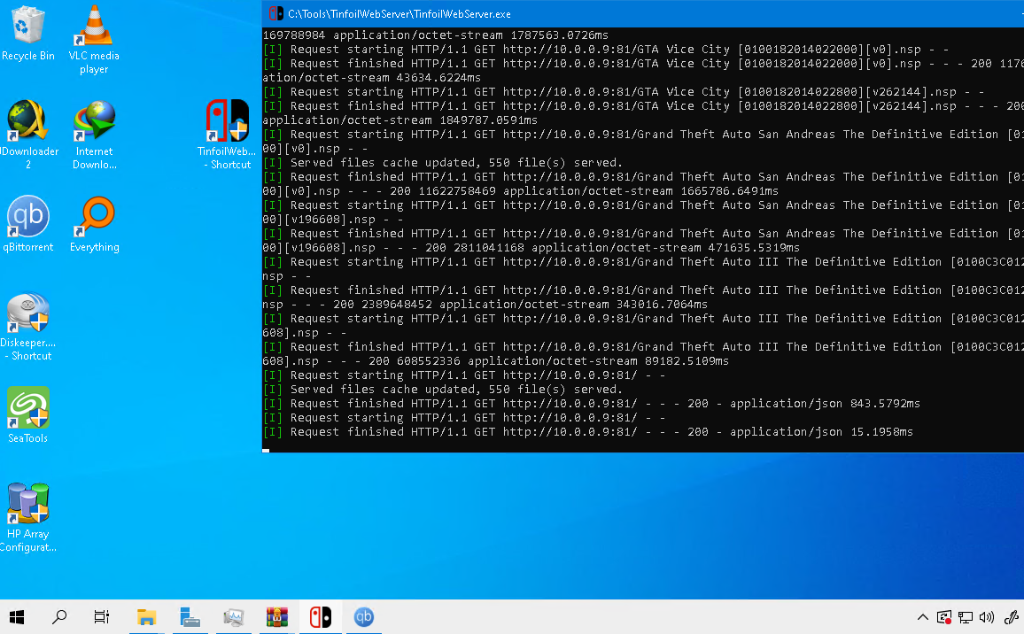Select the Everything search desktop shortcut
The image size is (1024, 634).
(94, 224)
